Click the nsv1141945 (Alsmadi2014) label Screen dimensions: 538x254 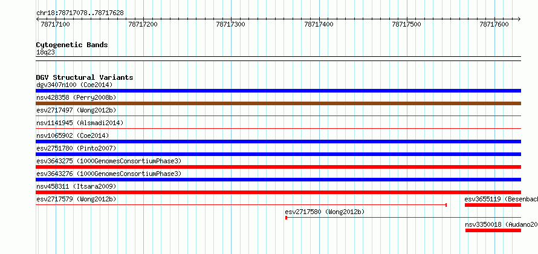pos(80,123)
